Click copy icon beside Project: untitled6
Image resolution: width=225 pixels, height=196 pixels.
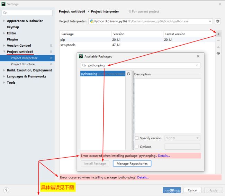coord(51,52)
